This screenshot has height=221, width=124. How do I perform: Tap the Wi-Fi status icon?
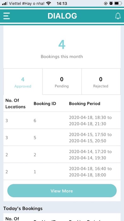coord(49,3)
